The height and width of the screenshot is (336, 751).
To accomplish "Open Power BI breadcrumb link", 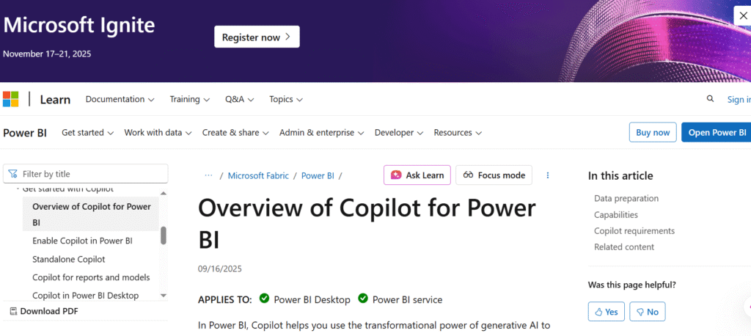I will point(318,175).
